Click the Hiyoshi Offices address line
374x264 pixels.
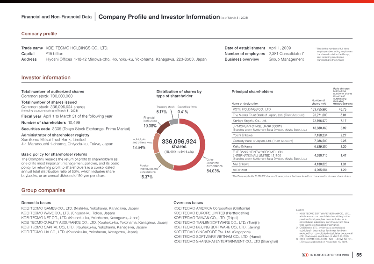[x=126, y=59]
